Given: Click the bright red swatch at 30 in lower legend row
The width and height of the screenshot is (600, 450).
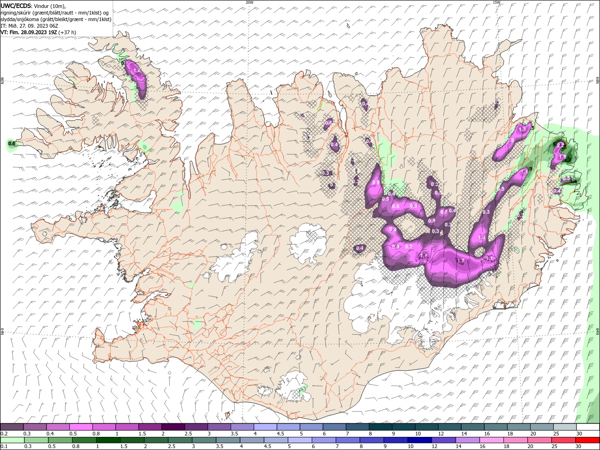Looking at the screenshot, I should (x=588, y=440).
